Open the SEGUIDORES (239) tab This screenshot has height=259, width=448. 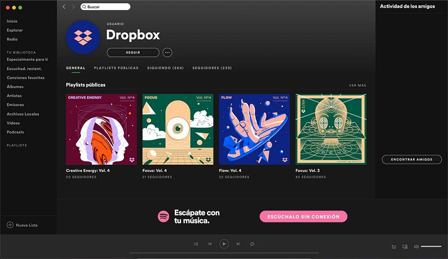tap(212, 68)
